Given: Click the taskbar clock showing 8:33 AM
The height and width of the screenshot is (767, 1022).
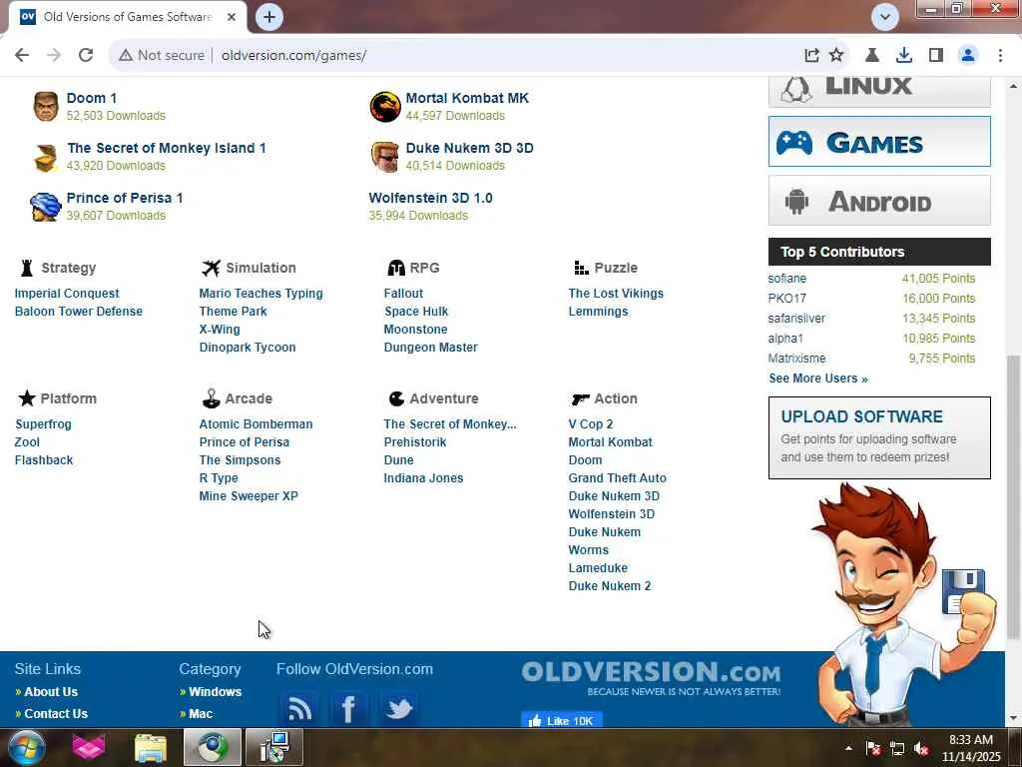Looking at the screenshot, I should coord(970,748).
